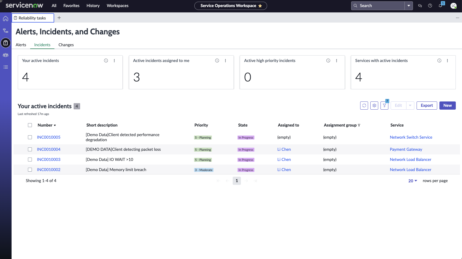Screen dimensions: 462x259
Task: Sort by the Number column header
Action: point(47,125)
